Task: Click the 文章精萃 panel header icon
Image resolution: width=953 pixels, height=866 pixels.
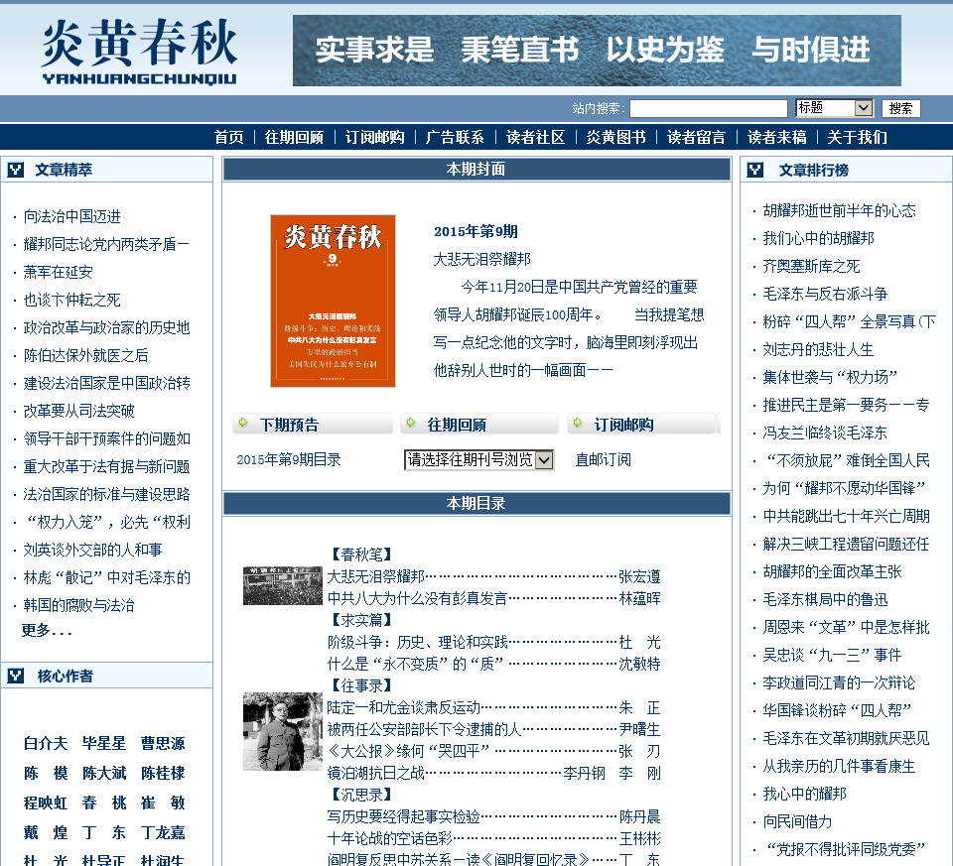Action: [15, 170]
